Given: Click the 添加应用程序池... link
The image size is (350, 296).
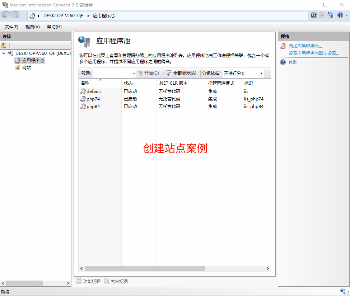Looking at the screenshot, I should (305, 46).
